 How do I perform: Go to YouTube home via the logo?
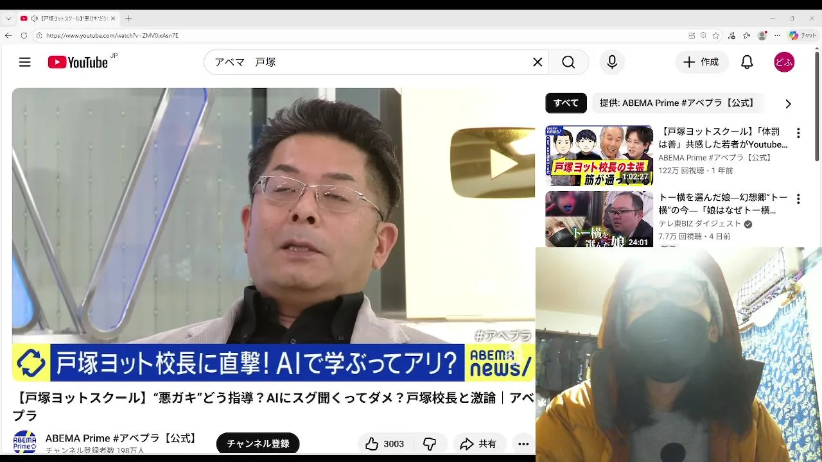78,62
